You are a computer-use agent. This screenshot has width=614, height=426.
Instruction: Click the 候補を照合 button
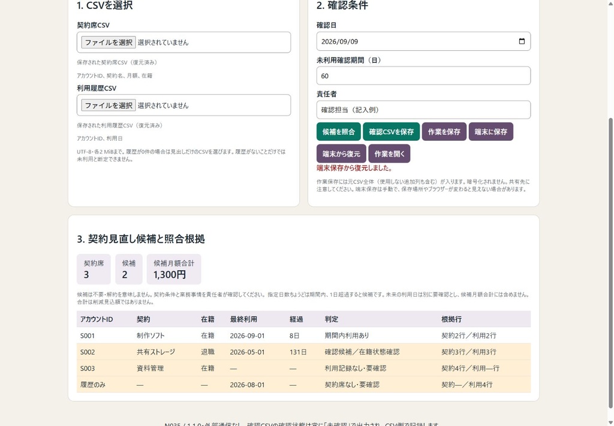tap(338, 132)
